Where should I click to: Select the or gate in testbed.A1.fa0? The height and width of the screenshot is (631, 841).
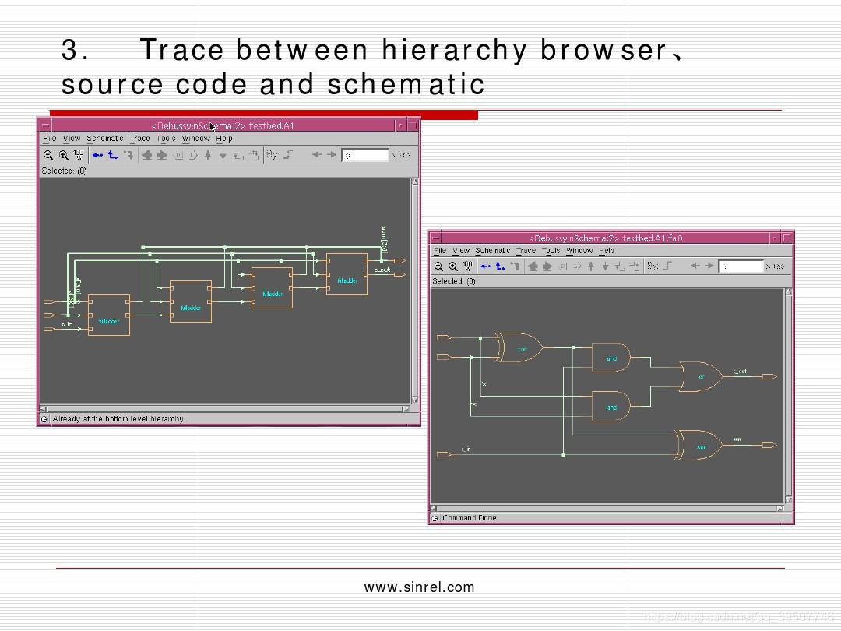(x=700, y=377)
